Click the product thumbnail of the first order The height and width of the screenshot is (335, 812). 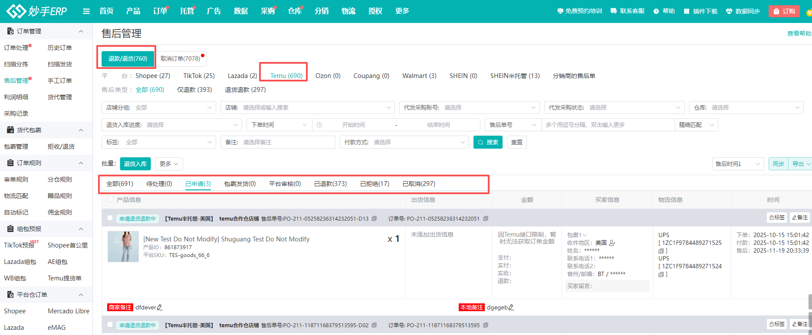click(123, 246)
